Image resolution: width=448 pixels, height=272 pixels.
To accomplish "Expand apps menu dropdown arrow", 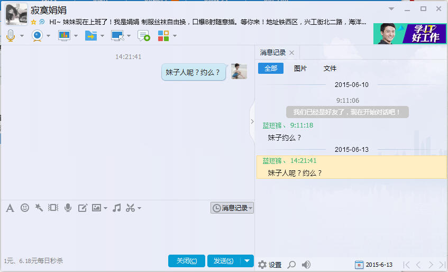I will pos(175,36).
